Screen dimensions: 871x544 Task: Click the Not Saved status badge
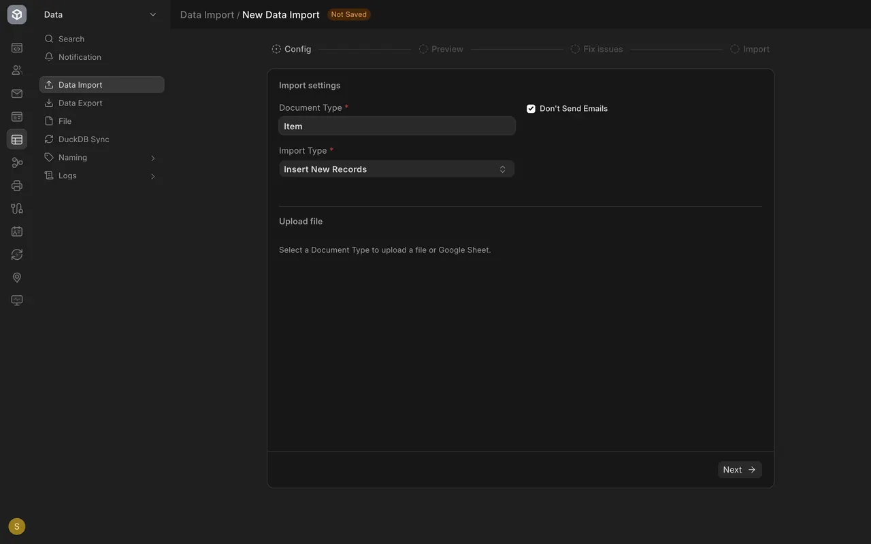pyautogui.click(x=348, y=14)
